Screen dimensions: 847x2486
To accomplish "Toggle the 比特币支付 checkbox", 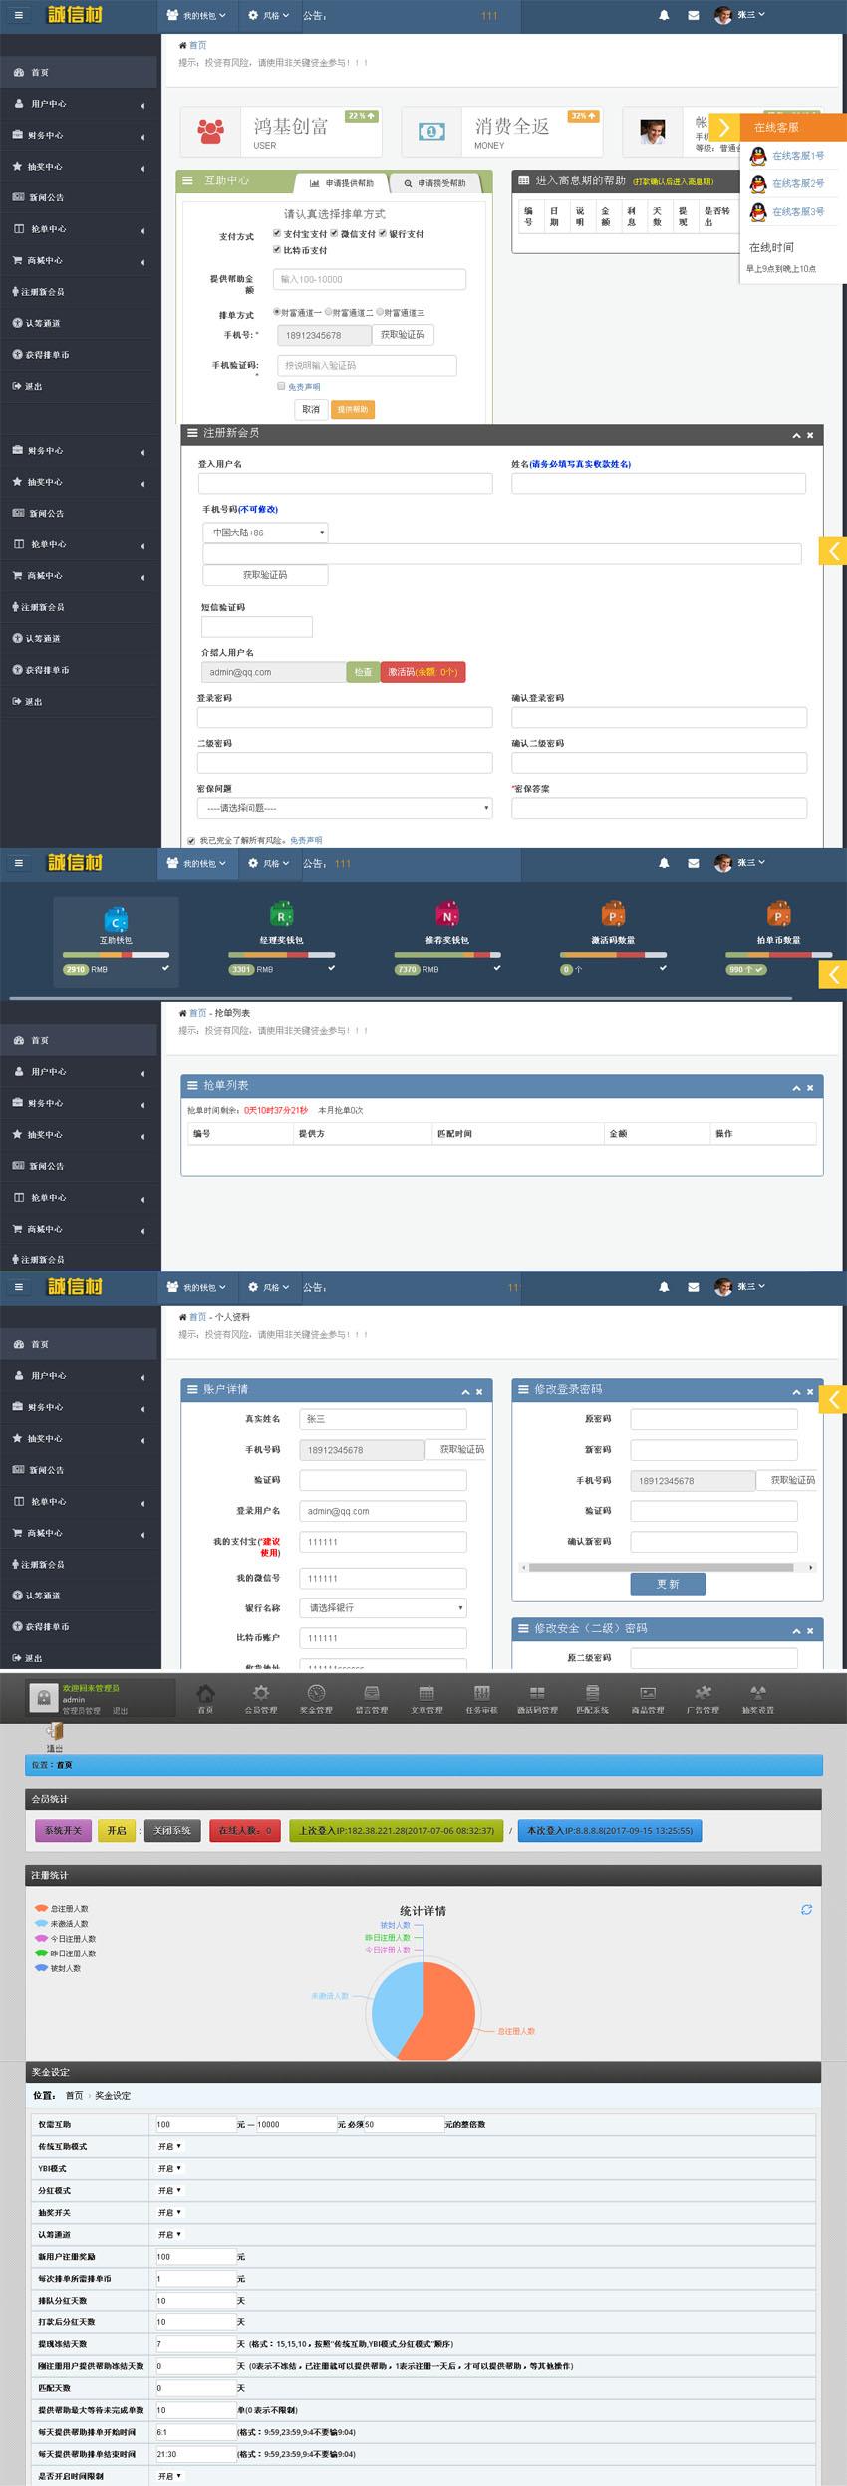I will (x=277, y=249).
